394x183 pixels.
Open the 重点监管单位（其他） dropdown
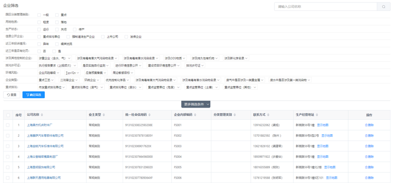(x=240, y=87)
